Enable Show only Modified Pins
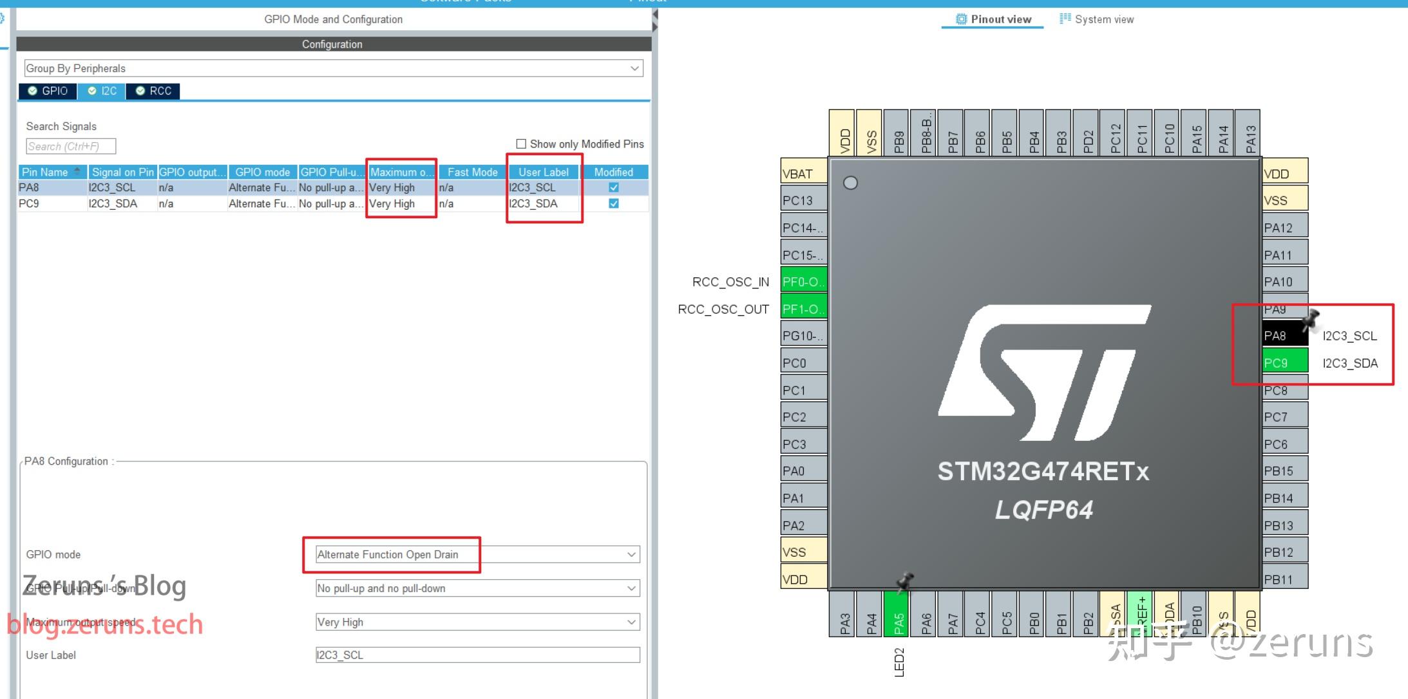This screenshot has height=699, width=1408. [520, 144]
